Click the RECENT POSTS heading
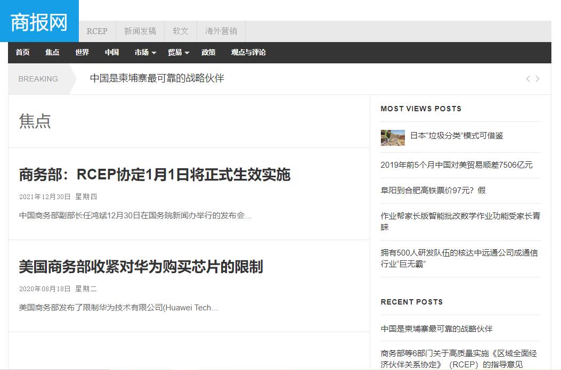The width and height of the screenshot is (561, 370). point(411,302)
